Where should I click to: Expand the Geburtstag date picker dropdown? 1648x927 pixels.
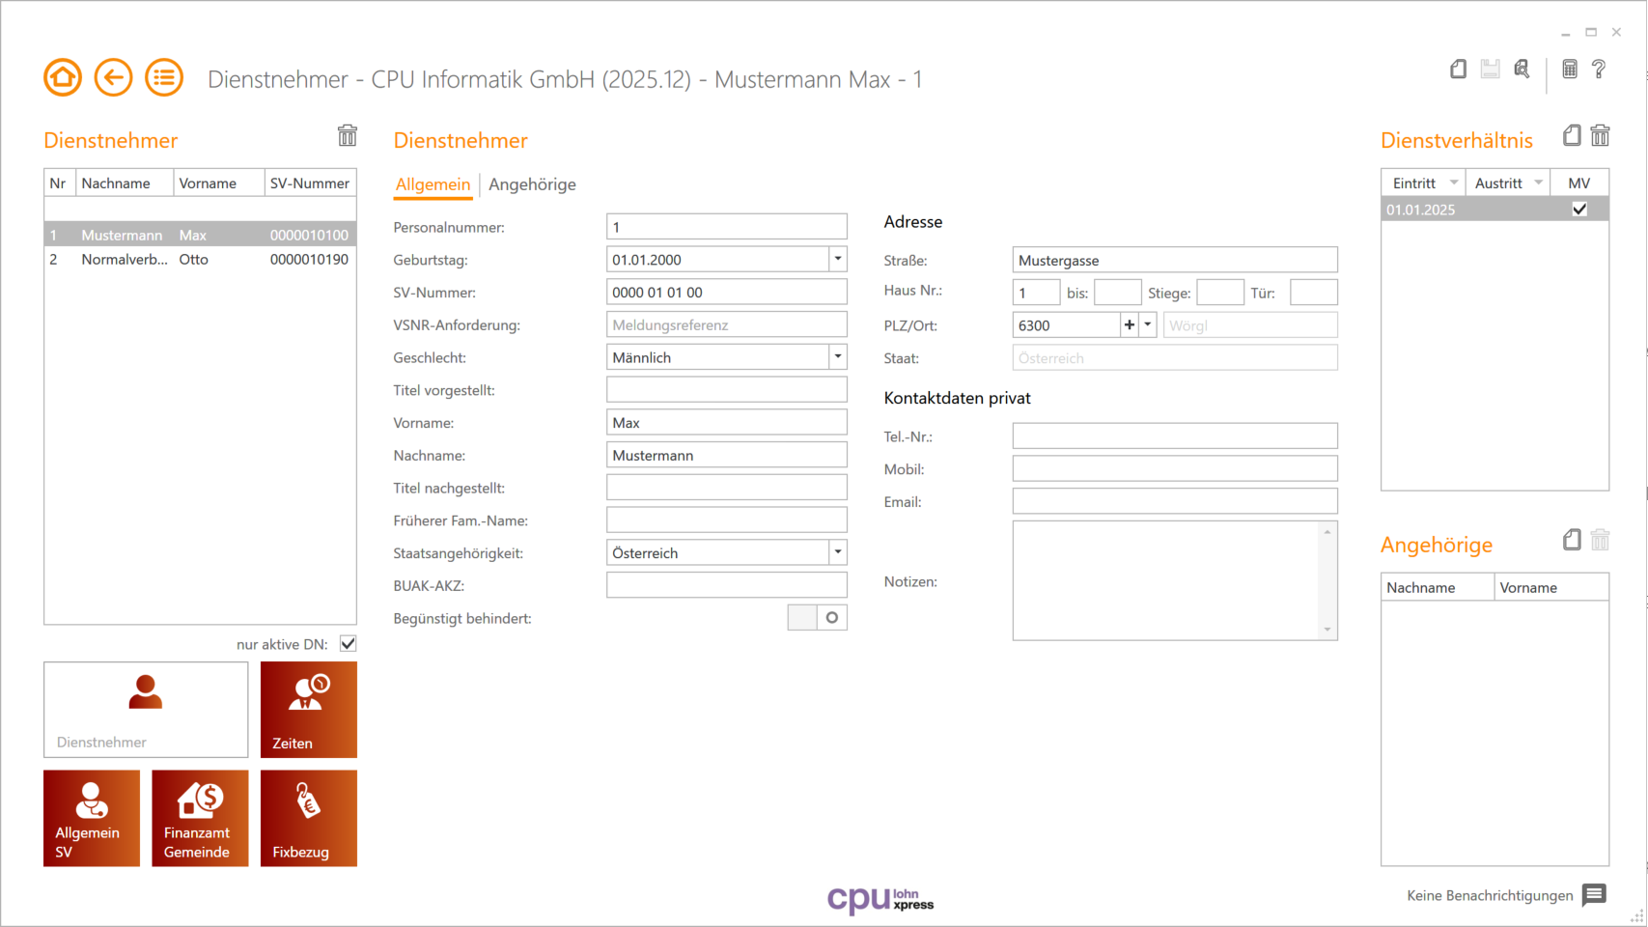click(x=837, y=259)
